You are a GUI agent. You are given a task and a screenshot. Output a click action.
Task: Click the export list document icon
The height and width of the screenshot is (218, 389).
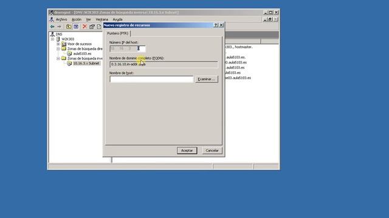(x=99, y=27)
